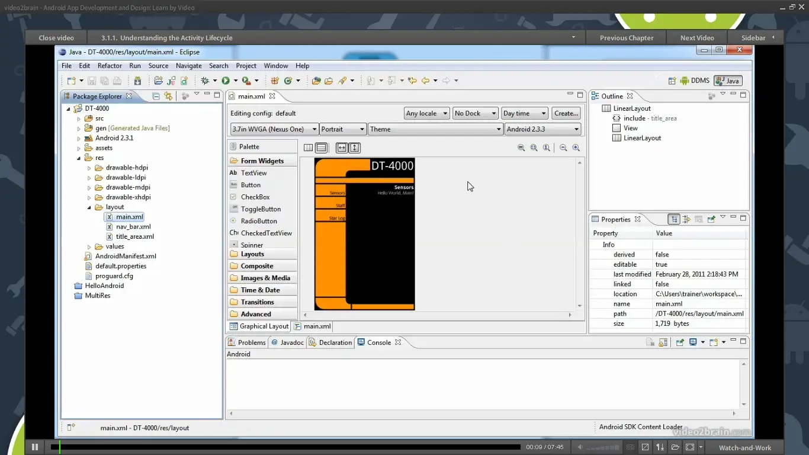Collapse All in Package Explorer

tap(156, 96)
